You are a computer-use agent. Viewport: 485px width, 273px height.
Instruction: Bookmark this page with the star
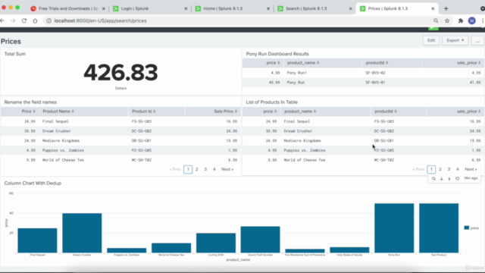point(447,20)
